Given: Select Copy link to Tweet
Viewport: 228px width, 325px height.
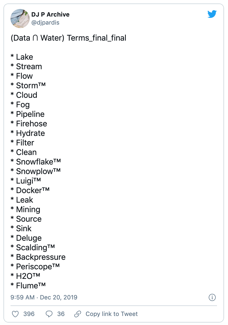Looking at the screenshot, I should [x=111, y=314].
